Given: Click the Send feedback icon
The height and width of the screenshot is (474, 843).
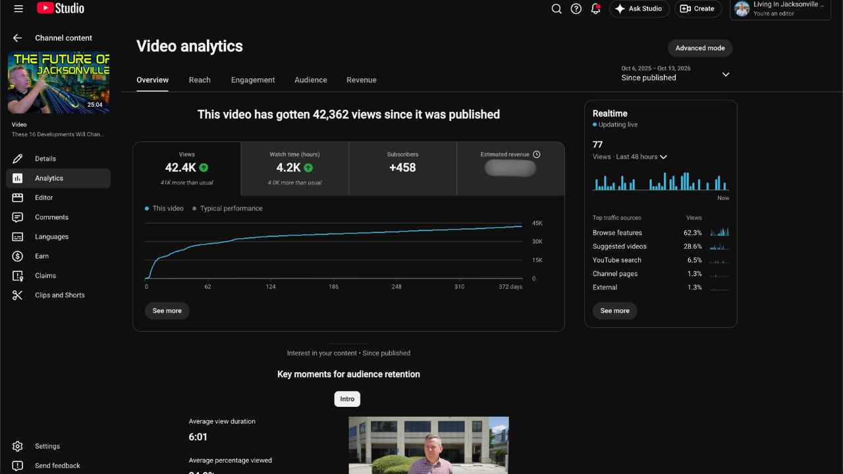Looking at the screenshot, I should (x=18, y=465).
